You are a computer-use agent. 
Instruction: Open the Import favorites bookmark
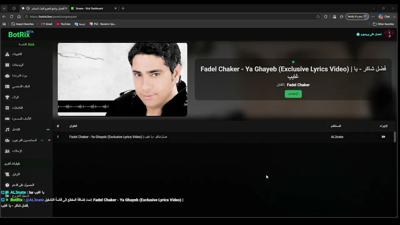point(22,24)
